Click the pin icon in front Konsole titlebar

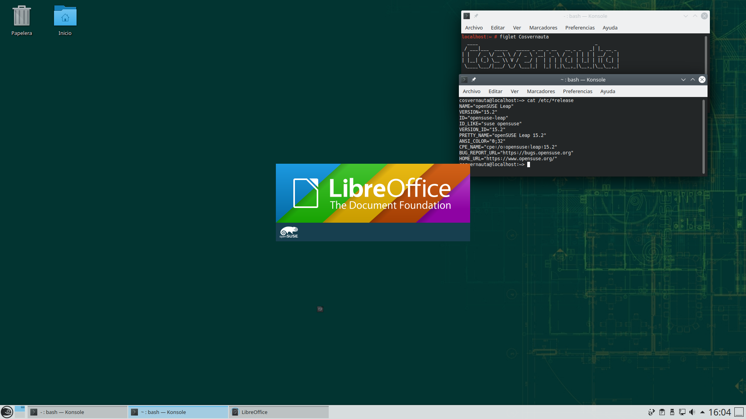click(x=474, y=80)
